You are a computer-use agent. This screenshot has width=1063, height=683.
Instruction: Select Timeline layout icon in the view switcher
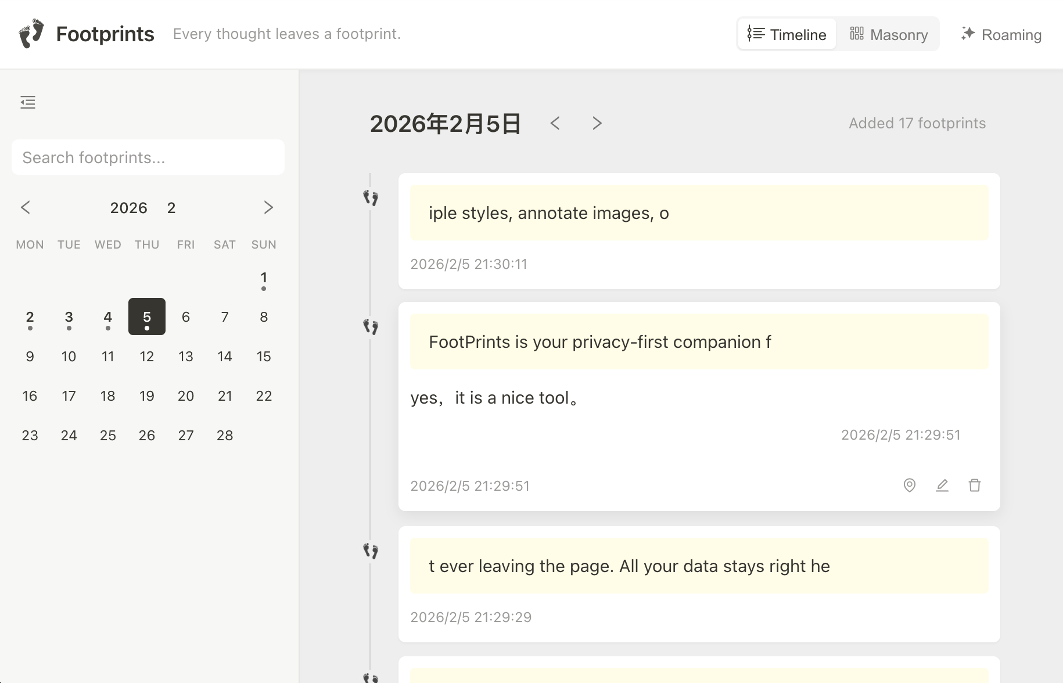tap(756, 34)
